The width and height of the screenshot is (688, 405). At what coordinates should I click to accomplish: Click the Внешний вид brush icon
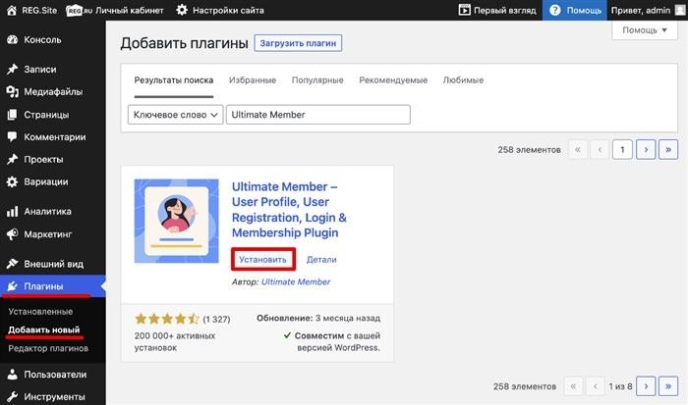[x=12, y=264]
